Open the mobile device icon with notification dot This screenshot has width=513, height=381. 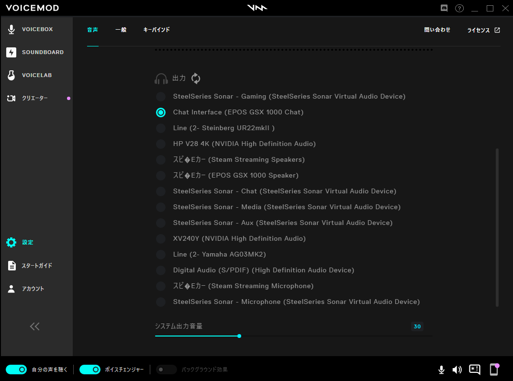494,369
